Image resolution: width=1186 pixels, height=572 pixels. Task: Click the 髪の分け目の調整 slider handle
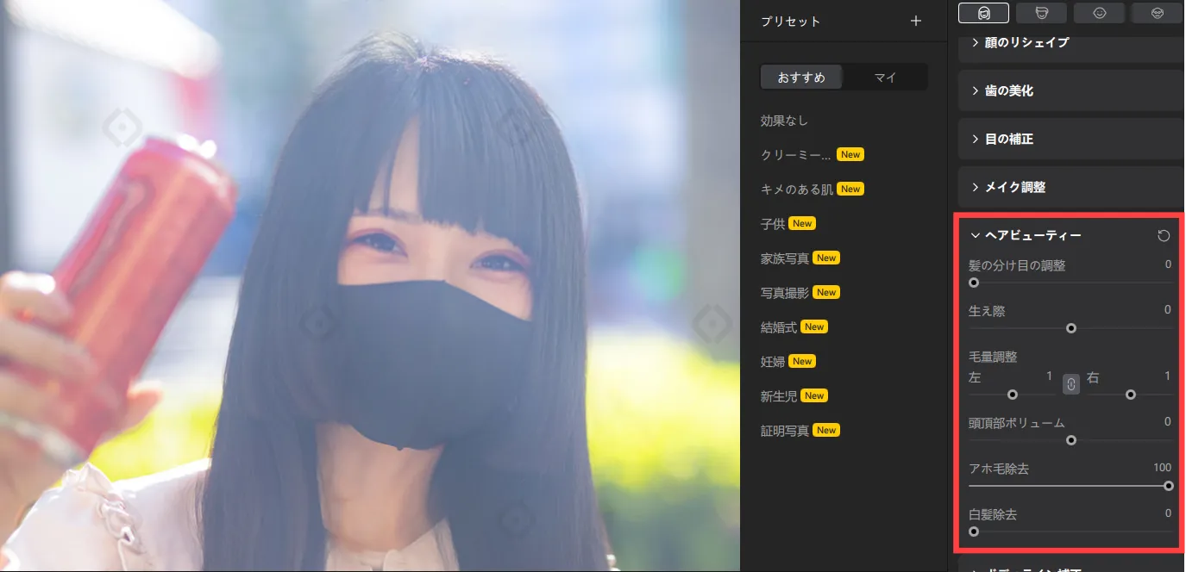(974, 283)
